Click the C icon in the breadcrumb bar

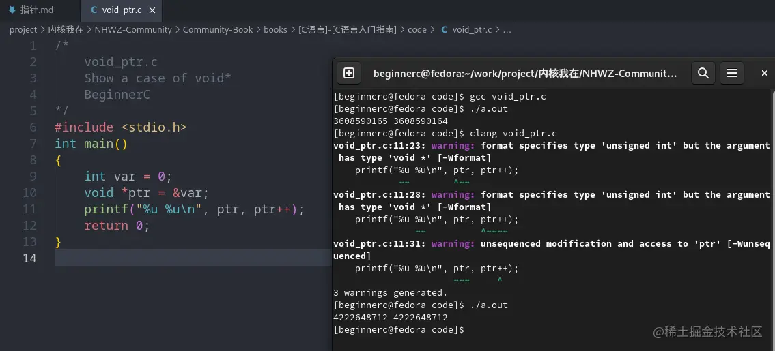click(x=445, y=29)
